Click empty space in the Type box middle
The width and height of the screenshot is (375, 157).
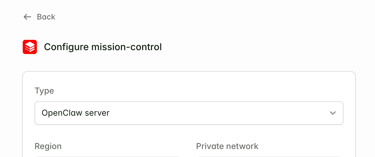coord(206,113)
